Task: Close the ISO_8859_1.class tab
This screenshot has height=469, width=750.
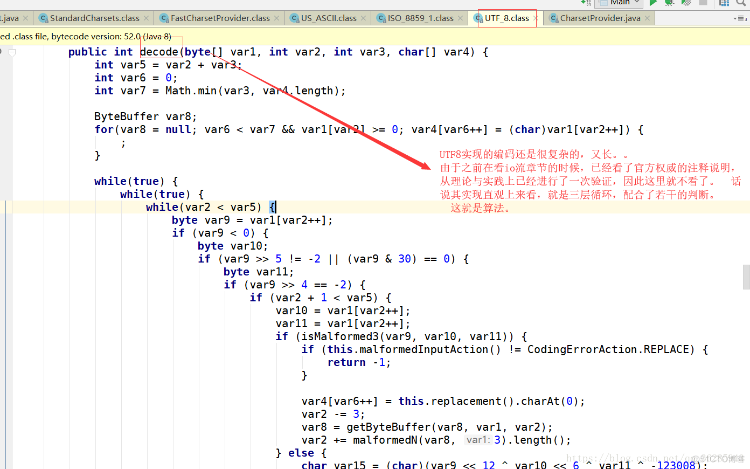Action: [460, 18]
